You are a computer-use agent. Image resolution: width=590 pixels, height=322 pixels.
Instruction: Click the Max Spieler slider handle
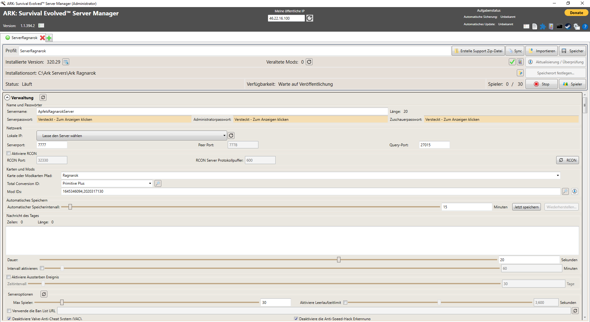62,302
